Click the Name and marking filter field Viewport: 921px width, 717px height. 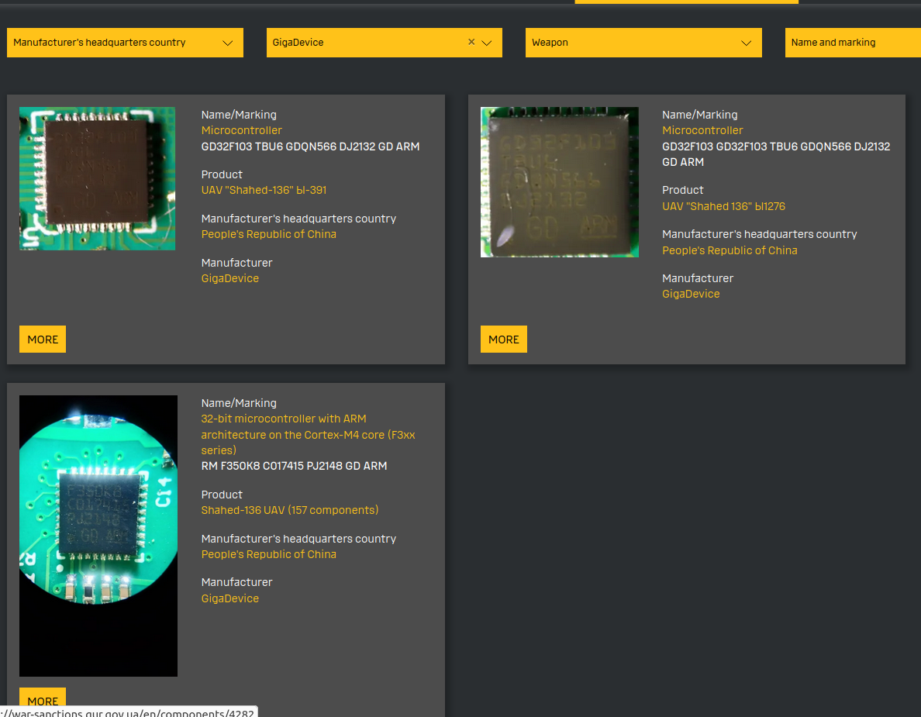[853, 43]
